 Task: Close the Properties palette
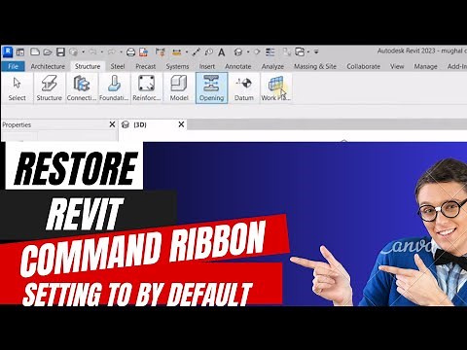[x=112, y=124]
